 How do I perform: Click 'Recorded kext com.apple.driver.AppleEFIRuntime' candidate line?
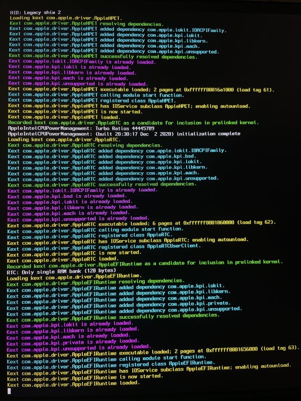[145, 264]
